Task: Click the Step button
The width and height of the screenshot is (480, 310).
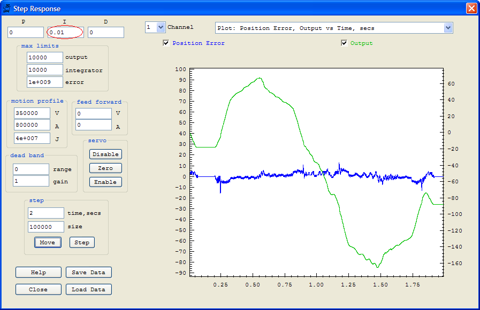Action: click(82, 243)
